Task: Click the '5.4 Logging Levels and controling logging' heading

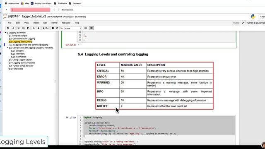Action: (113, 54)
